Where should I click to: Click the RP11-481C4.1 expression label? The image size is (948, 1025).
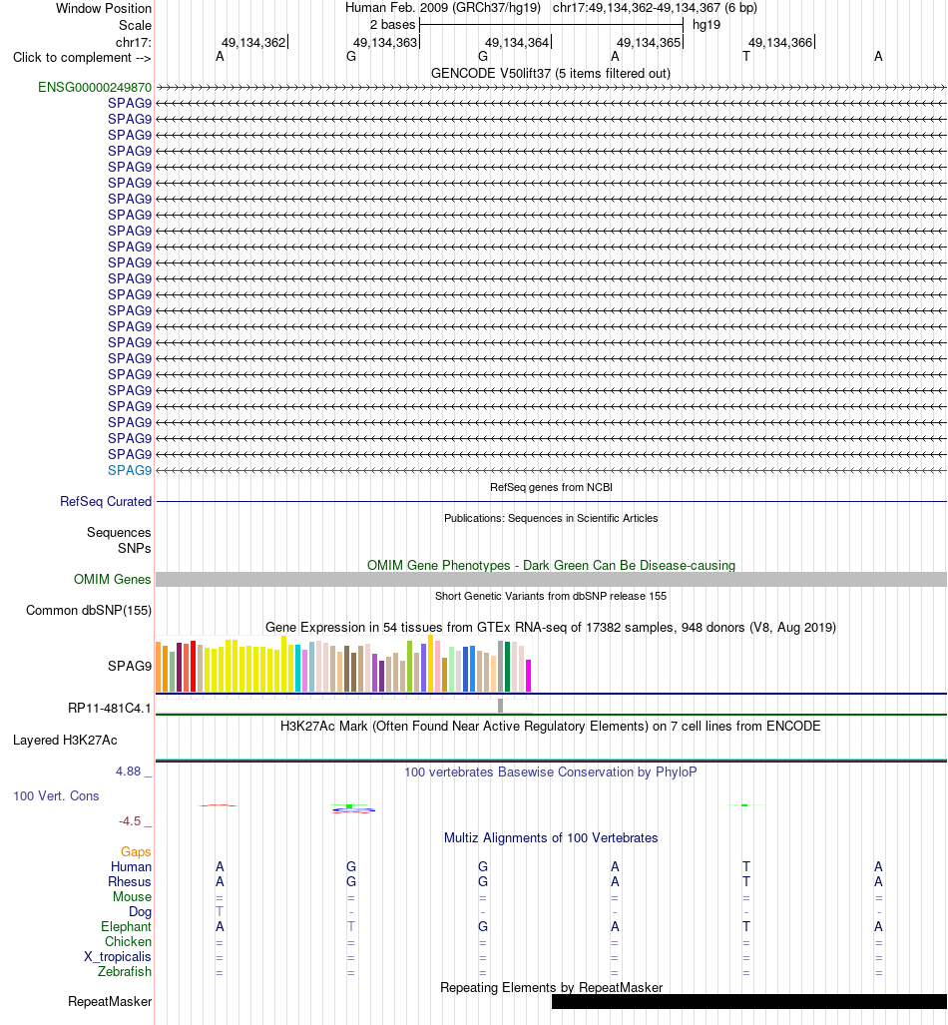110,708
